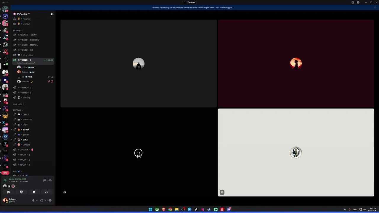
Task: Launch Brave browser from taskbar
Action: 163,209
